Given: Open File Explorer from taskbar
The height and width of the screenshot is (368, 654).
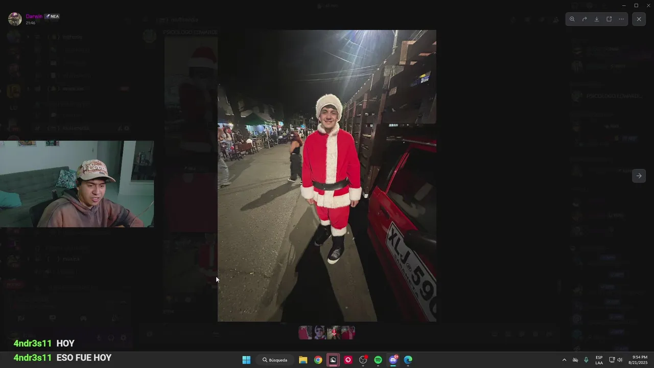Looking at the screenshot, I should (x=303, y=360).
